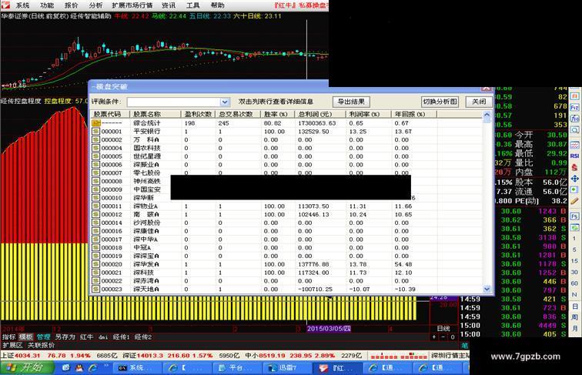Switch to 60-minute period in the sidebar
This screenshot has width=582, height=375.
[x=574, y=283]
